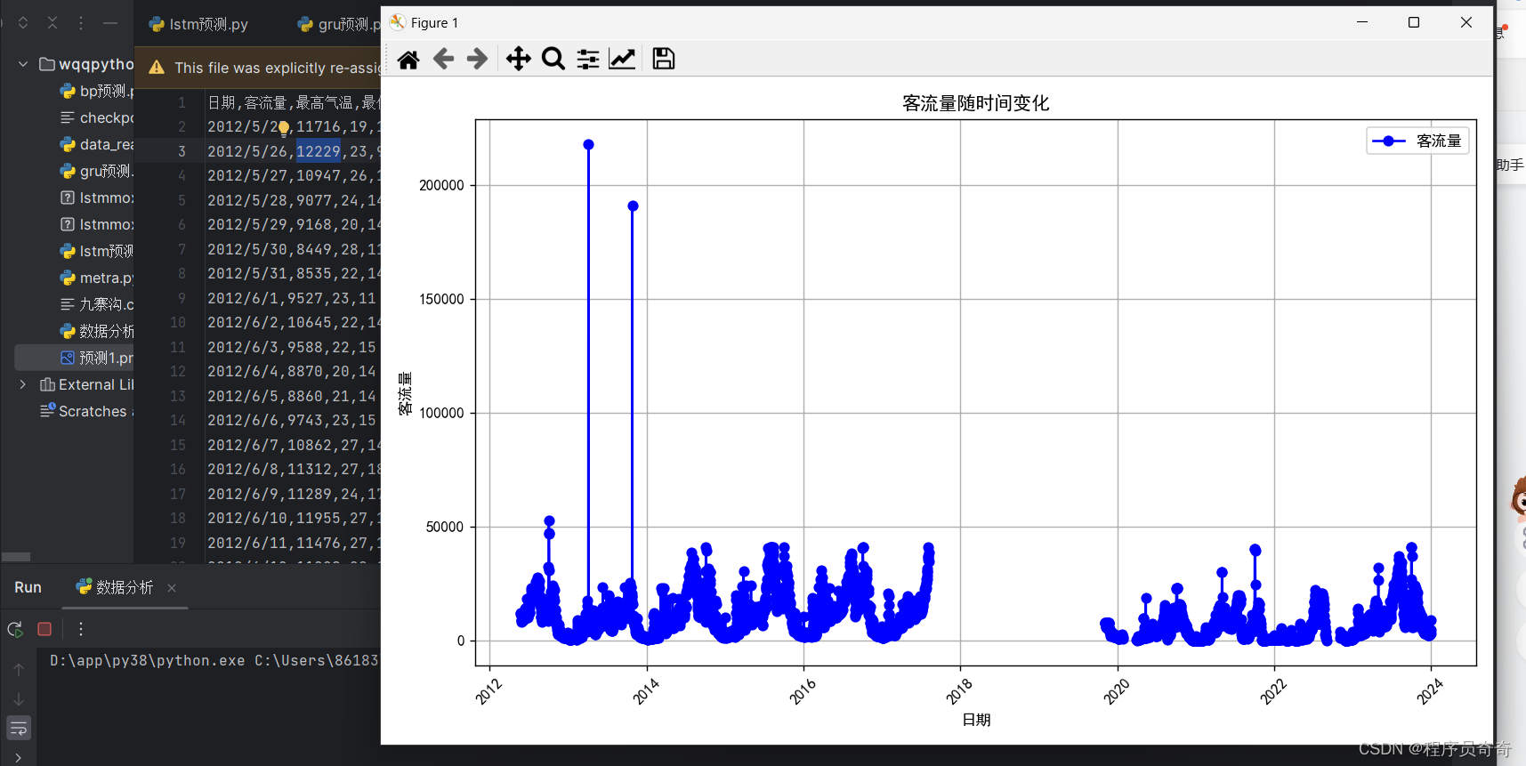Open lstm预测 python file in tree
This screenshot has height=766, width=1526.
pyautogui.click(x=97, y=251)
